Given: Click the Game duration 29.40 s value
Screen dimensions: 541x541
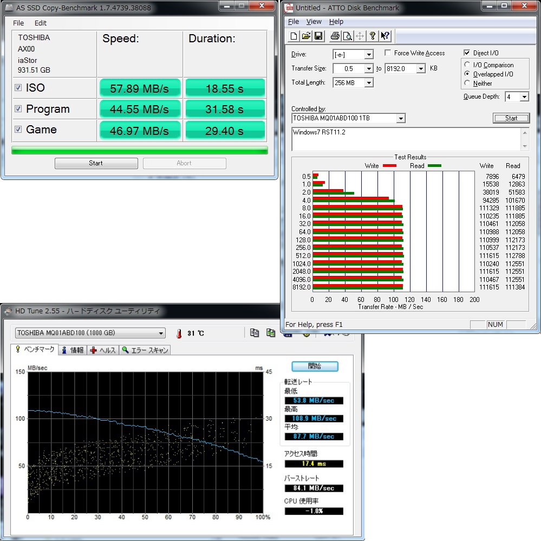Looking at the screenshot, I should pos(225,131).
